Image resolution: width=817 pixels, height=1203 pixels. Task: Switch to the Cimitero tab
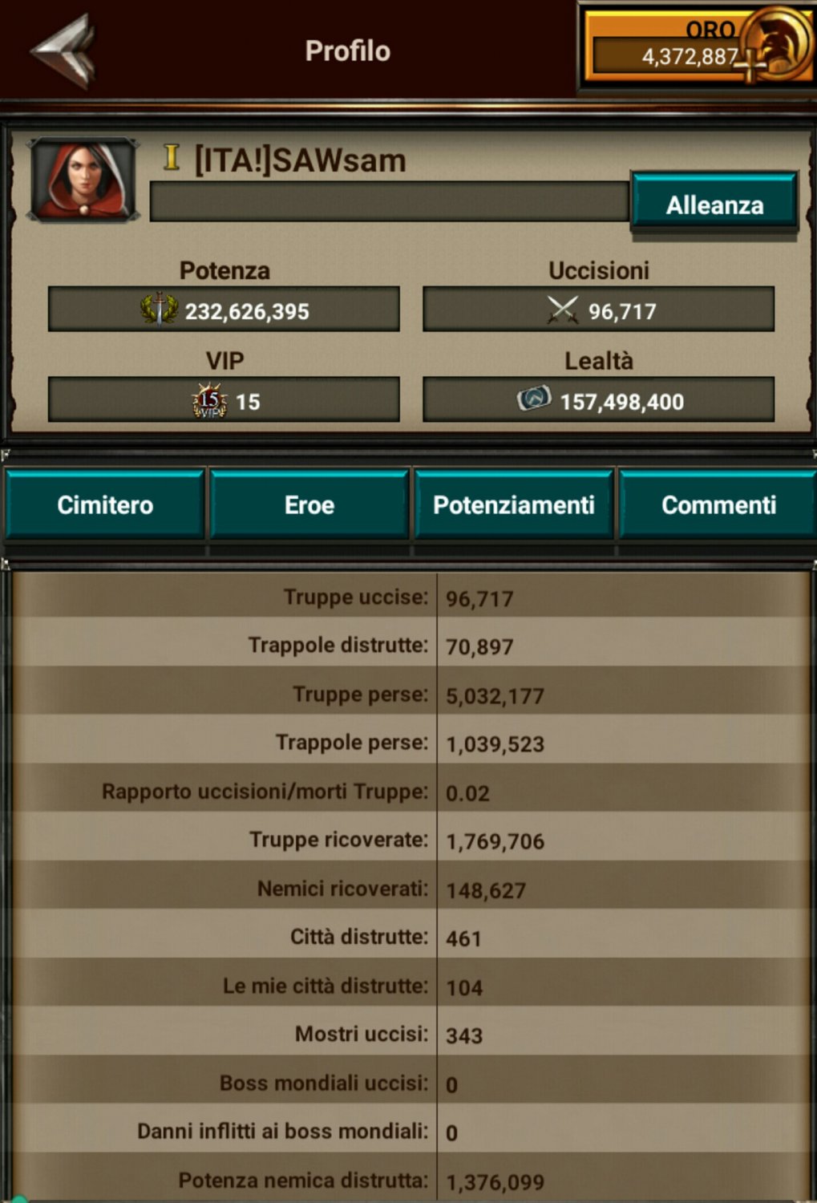[x=105, y=504]
